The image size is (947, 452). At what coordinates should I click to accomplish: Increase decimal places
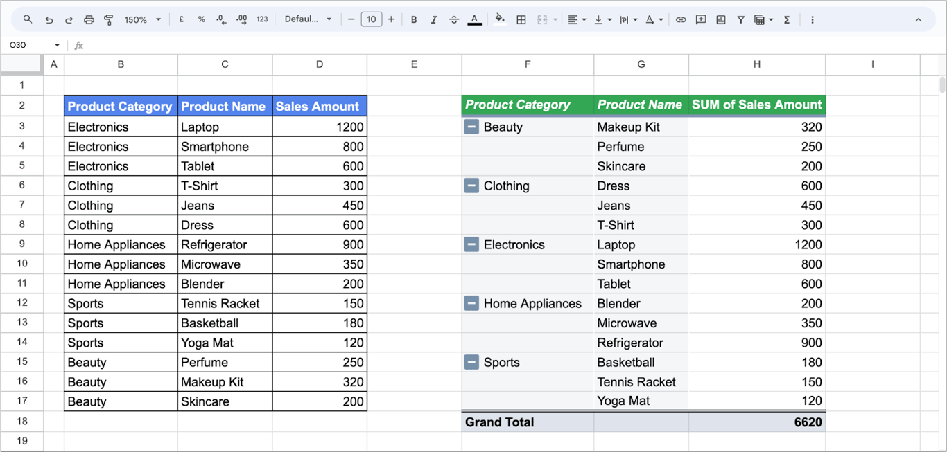click(241, 19)
